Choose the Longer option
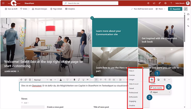Screen dimensions: 191x109 click(x=132, y=79)
